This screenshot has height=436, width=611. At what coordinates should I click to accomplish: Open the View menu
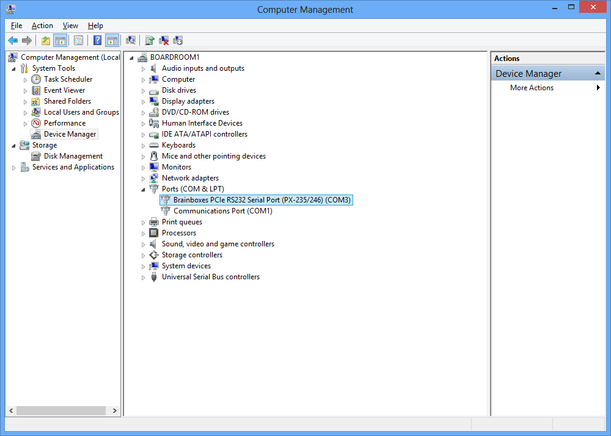pyautogui.click(x=70, y=26)
